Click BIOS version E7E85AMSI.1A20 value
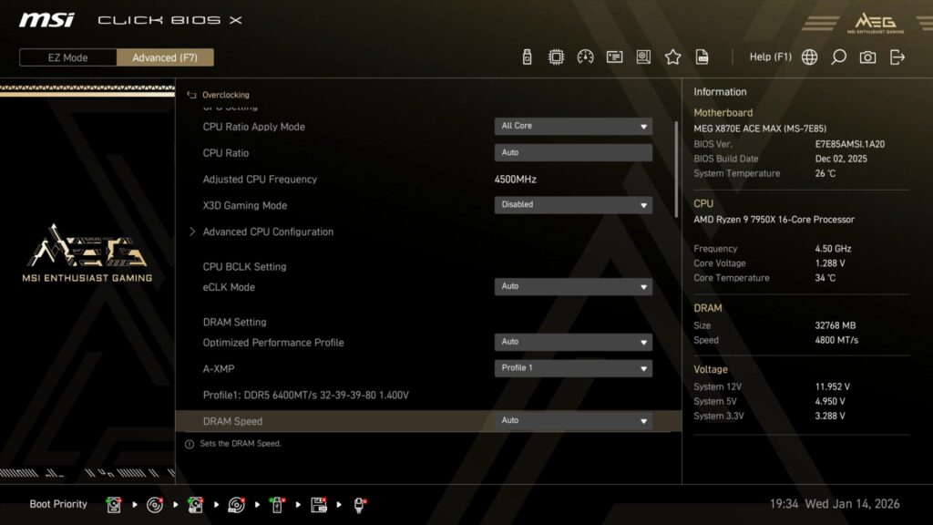This screenshot has width=933, height=525. coord(850,144)
